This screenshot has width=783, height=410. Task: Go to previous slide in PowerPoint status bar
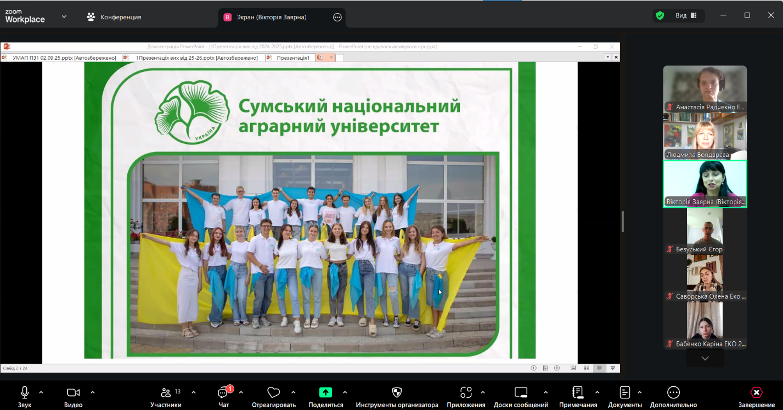click(534, 368)
